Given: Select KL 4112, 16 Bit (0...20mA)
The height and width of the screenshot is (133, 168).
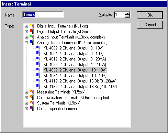Looking at the screenshot, I should pos(80,81).
